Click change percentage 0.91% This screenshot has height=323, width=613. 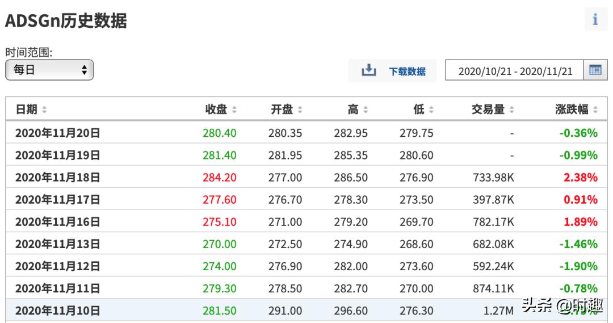[x=581, y=200]
